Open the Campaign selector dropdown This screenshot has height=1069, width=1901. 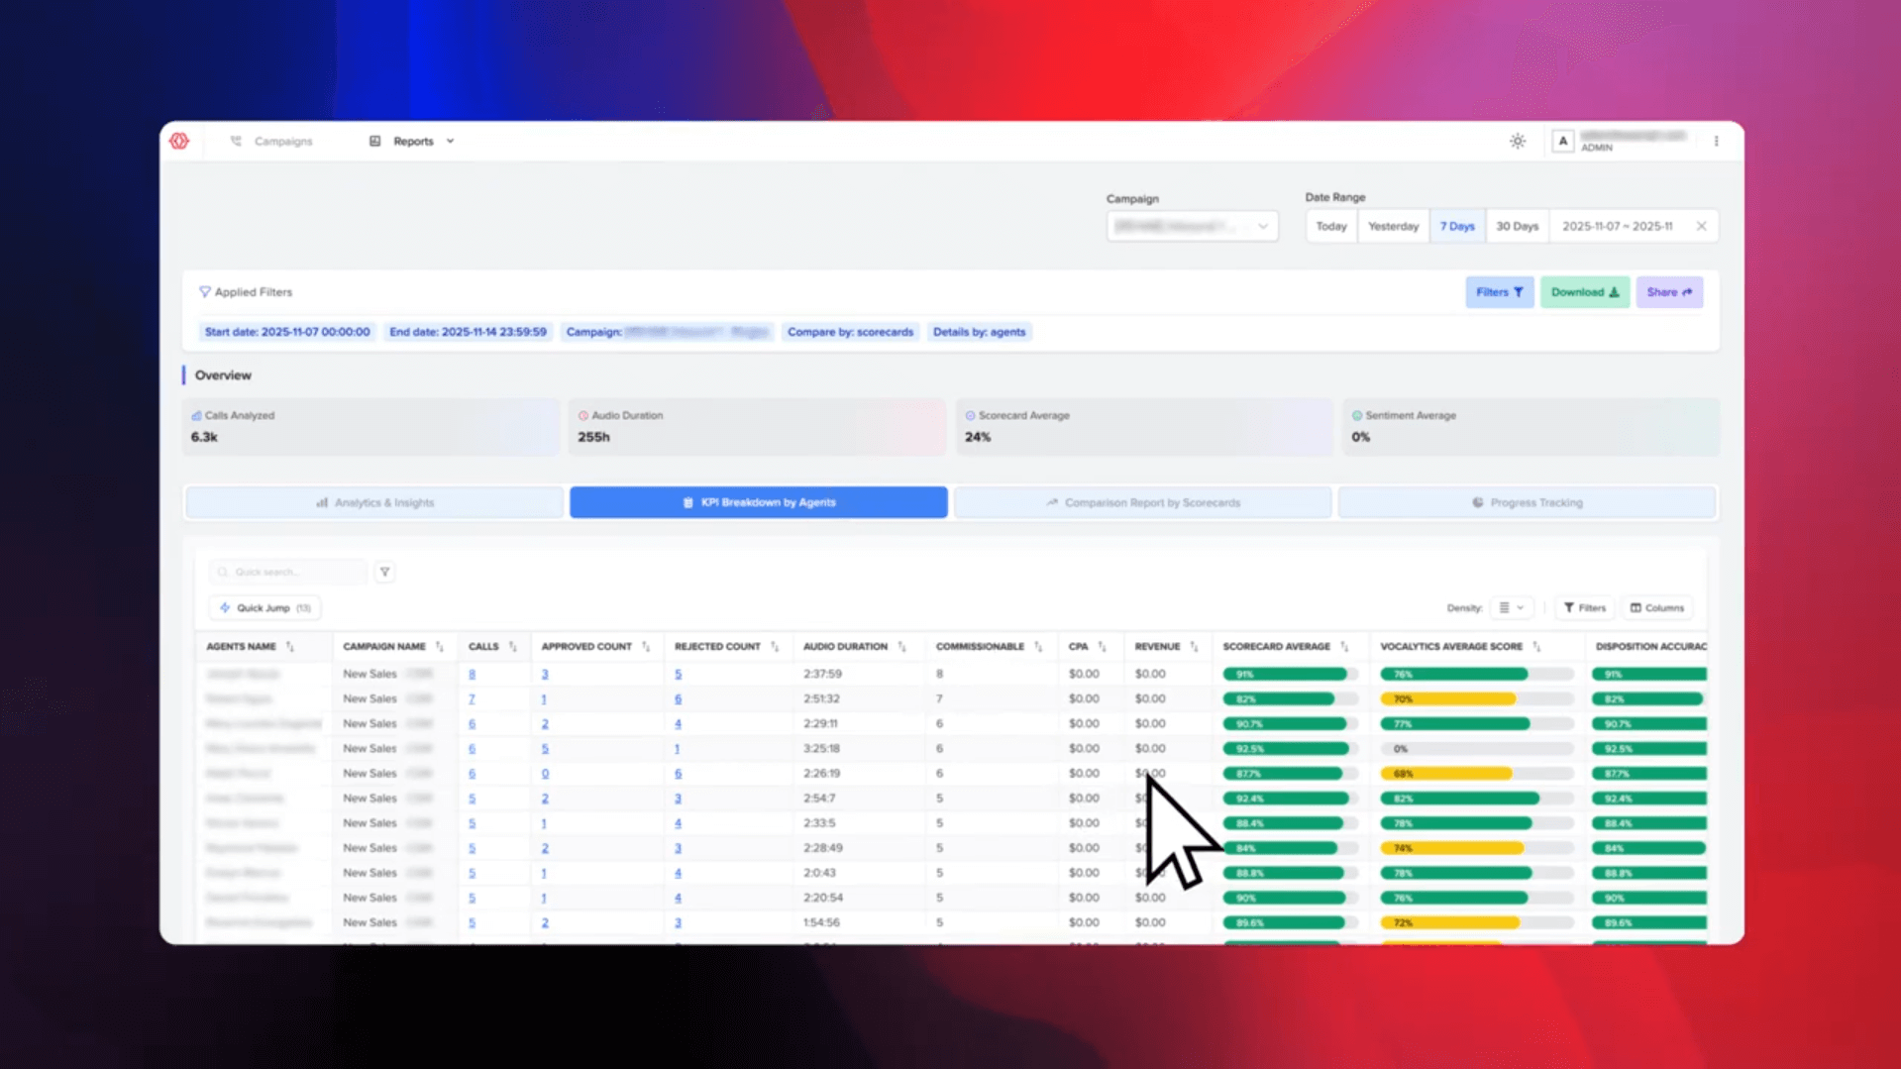point(1192,226)
